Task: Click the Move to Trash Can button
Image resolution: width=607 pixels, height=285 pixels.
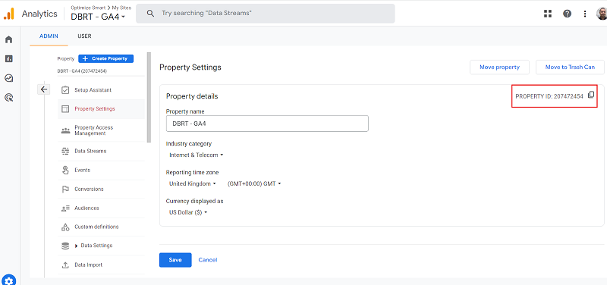Action: click(570, 67)
